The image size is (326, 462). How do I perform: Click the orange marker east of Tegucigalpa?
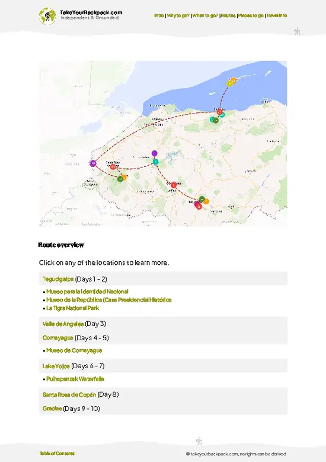(x=206, y=201)
